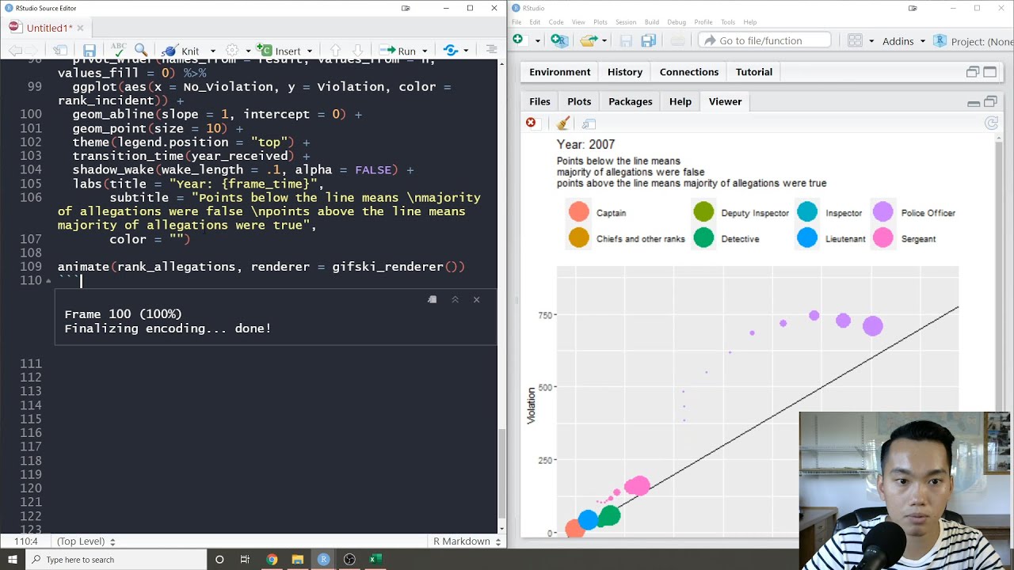The width and height of the screenshot is (1014, 570).
Task: Open recent files dropdown arrow
Action: (x=604, y=41)
